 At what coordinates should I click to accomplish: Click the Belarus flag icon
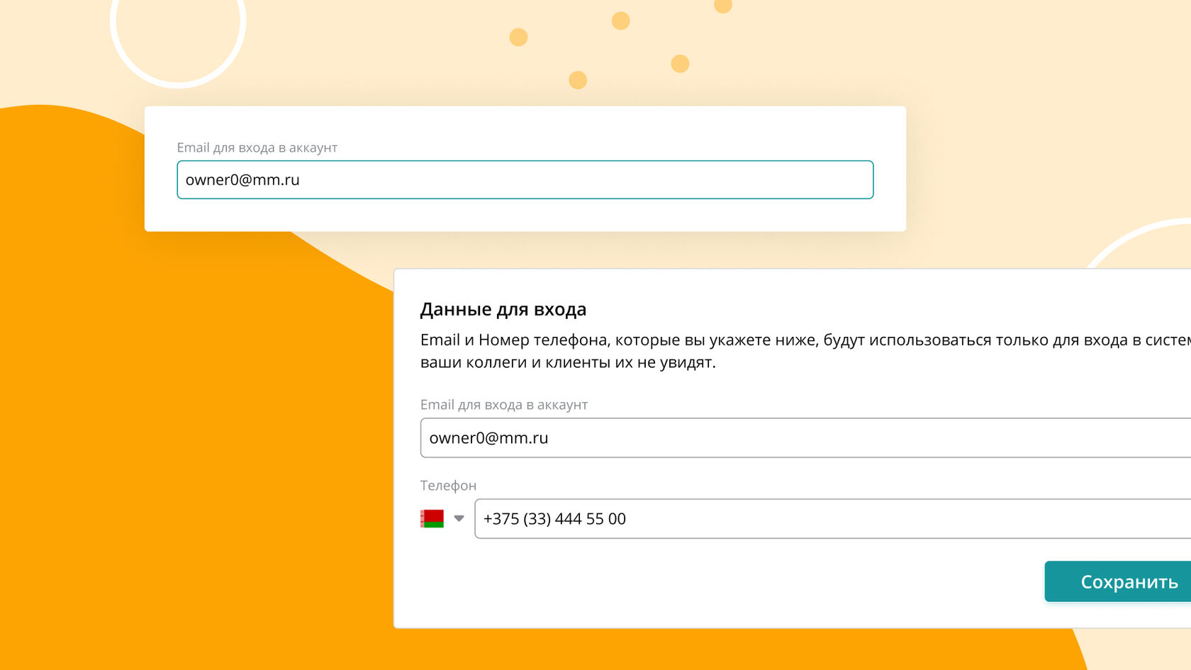[x=432, y=518]
